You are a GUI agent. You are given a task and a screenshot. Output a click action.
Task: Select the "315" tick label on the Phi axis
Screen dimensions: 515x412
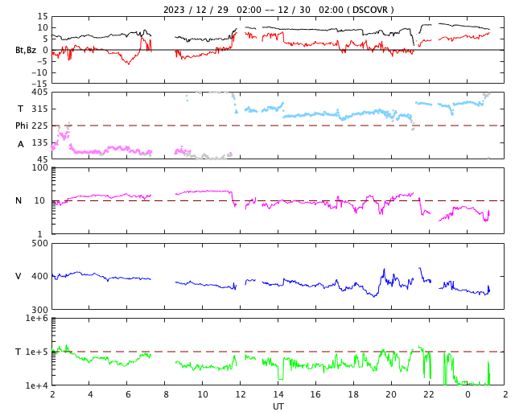[39, 109]
